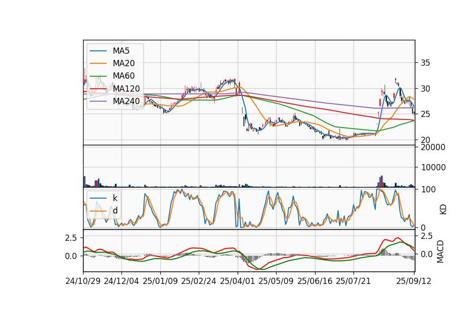Click the left MACD axis value 0.0

(71, 256)
